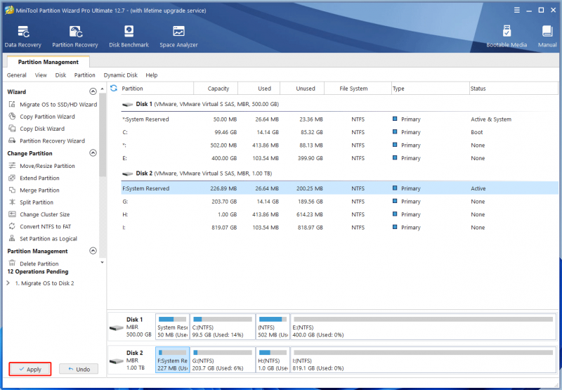The image size is (562, 390).
Task: Select the I:(NTFS) block on the Disk 2 map
Action: click(424, 360)
